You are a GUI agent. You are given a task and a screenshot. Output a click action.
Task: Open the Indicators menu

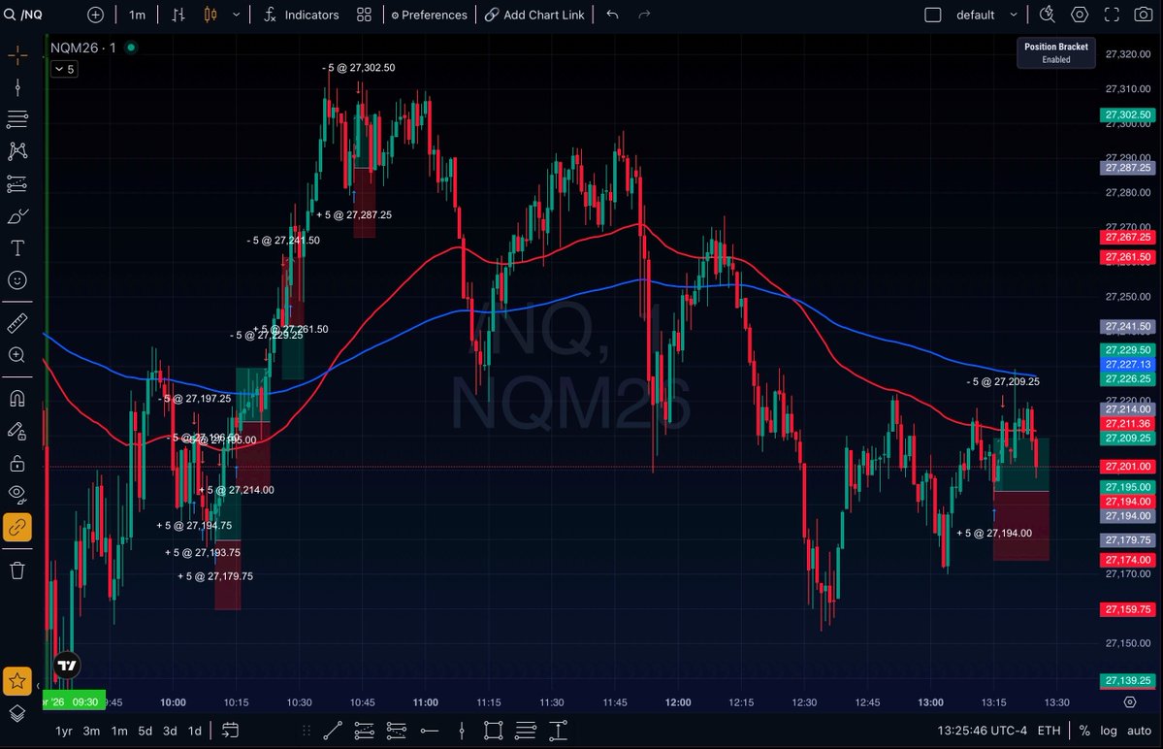click(x=302, y=15)
